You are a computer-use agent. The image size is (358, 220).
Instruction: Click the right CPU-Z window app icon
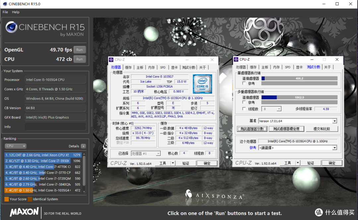pyautogui.click(x=236, y=59)
